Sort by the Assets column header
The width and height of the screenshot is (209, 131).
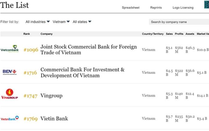pos(190,34)
